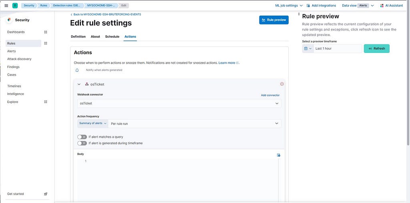410x203 pixels.
Task: Open the Per rule run frequency dropdown
Action: pyautogui.click(x=195, y=123)
